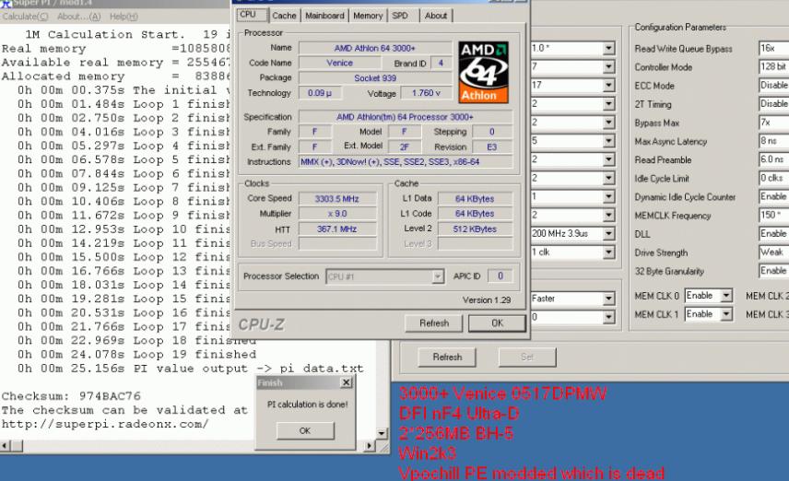Expand the dropdown showing value 17
Image resolution: width=789 pixels, height=481 pixels.
pos(609,85)
